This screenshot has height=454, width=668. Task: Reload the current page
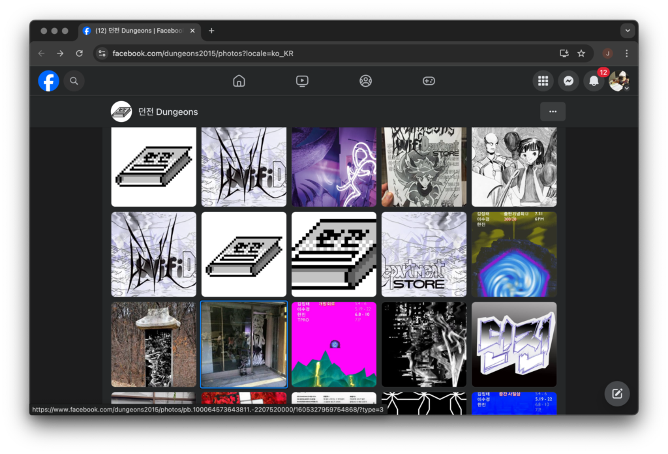coord(80,53)
